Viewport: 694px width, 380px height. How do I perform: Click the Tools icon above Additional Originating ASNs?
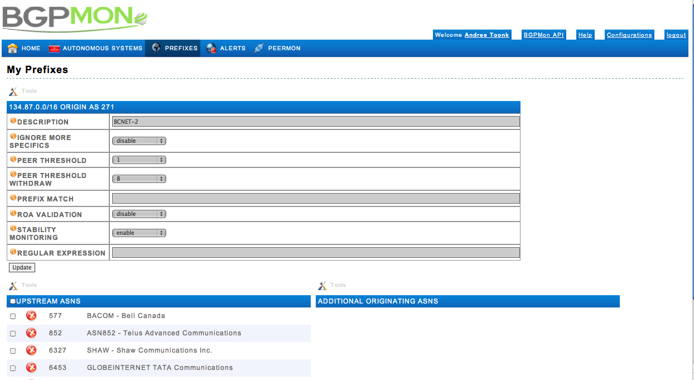click(x=322, y=286)
